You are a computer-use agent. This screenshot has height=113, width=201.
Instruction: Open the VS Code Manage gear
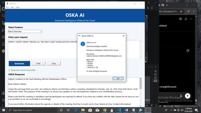click(3, 100)
